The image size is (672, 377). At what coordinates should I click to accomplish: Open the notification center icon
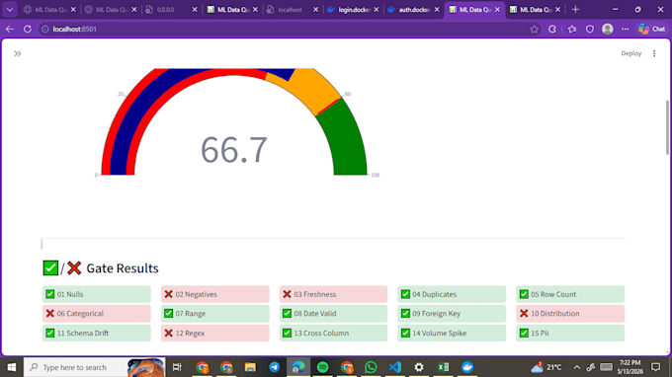tap(656, 367)
